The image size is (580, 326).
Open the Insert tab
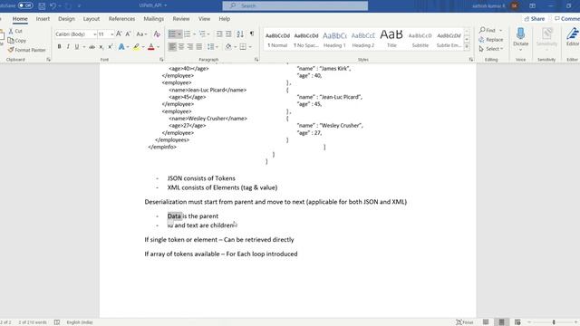[43, 19]
